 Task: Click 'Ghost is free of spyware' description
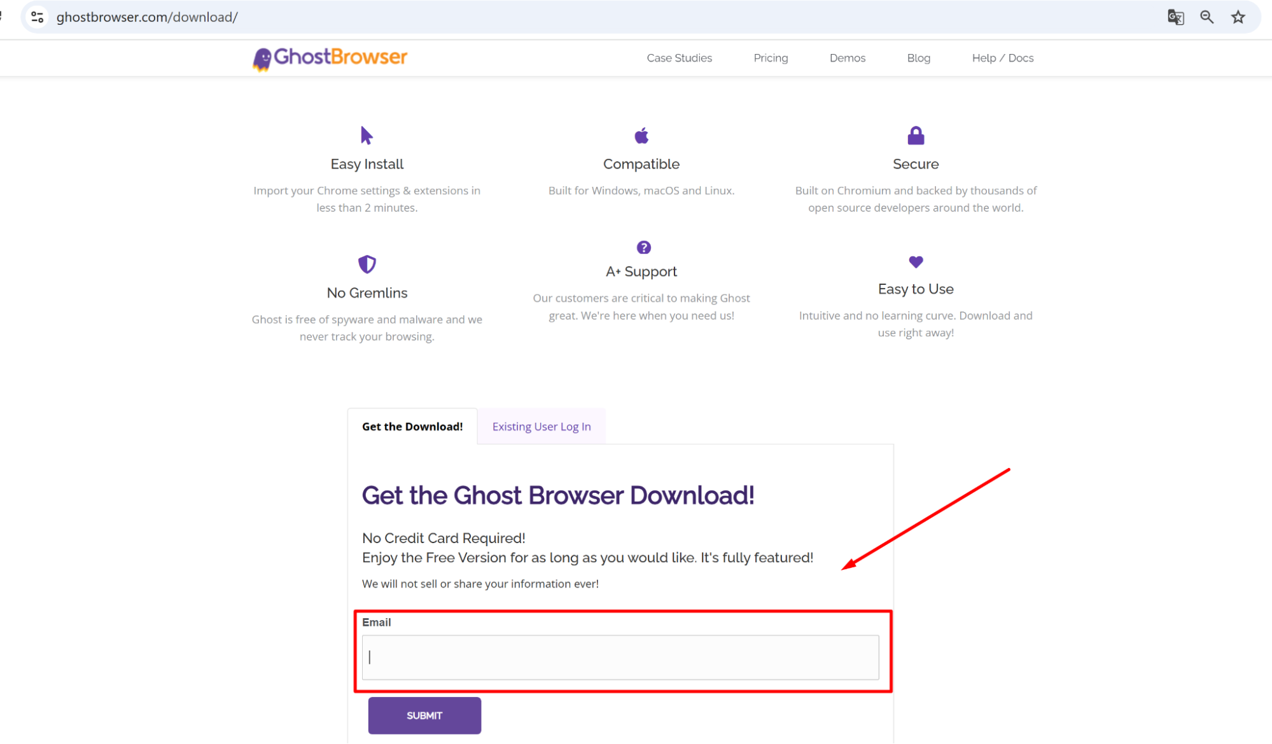coord(367,328)
